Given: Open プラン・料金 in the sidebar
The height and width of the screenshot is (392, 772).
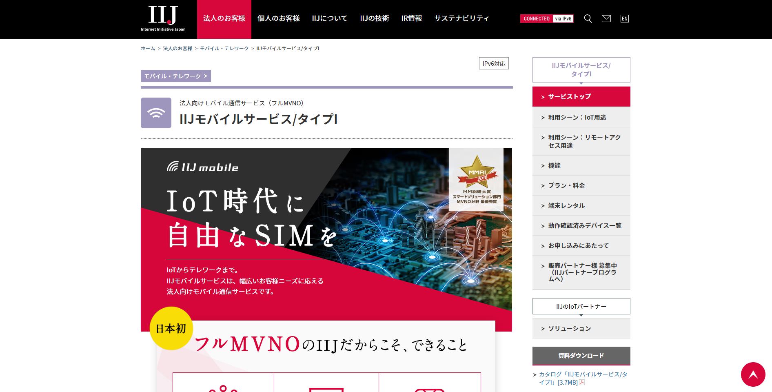Looking at the screenshot, I should (581, 185).
